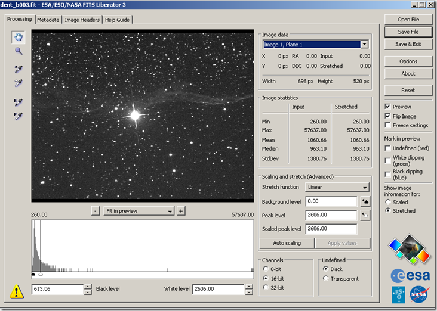Screen dimensions: 437x311
Task: Click the About button
Action: 408,74
